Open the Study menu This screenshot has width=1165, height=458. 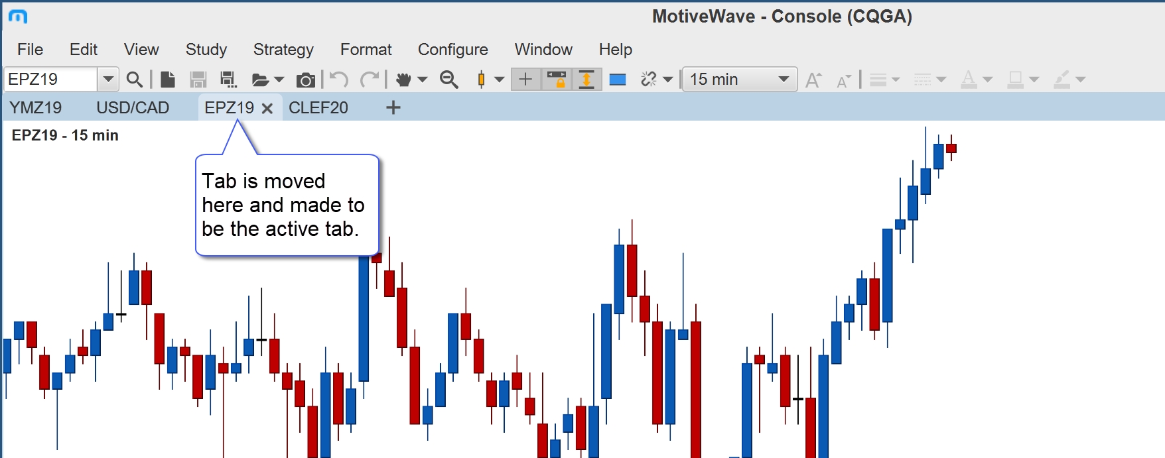click(206, 50)
